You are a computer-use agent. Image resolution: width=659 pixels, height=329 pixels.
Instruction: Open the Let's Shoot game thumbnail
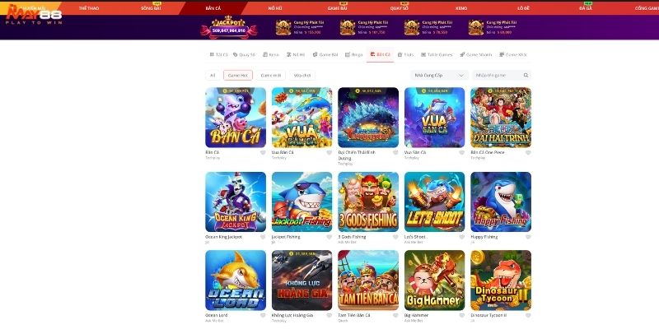pyautogui.click(x=435, y=202)
